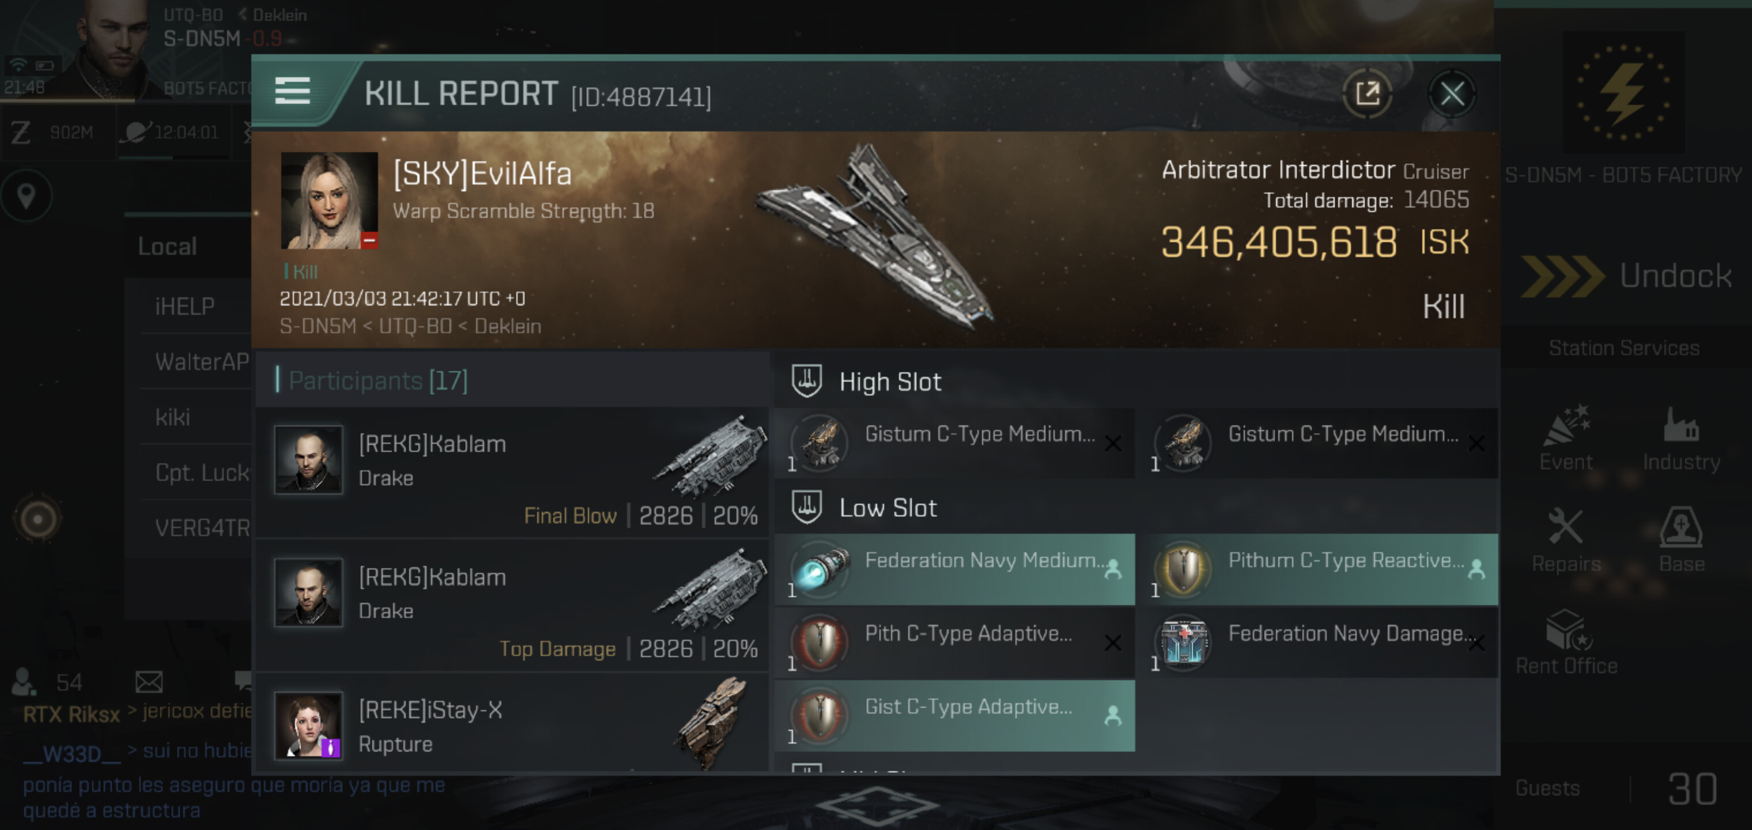Viewport: 1752px width, 830px height.
Task: Undock from the station
Action: (x=1625, y=276)
